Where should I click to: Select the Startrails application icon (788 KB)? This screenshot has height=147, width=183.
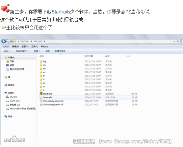pos(41,94)
